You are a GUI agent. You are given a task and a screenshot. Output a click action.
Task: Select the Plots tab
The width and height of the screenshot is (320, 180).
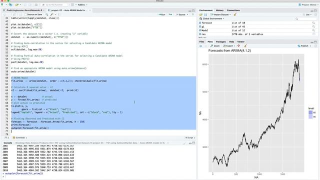pos(210,41)
